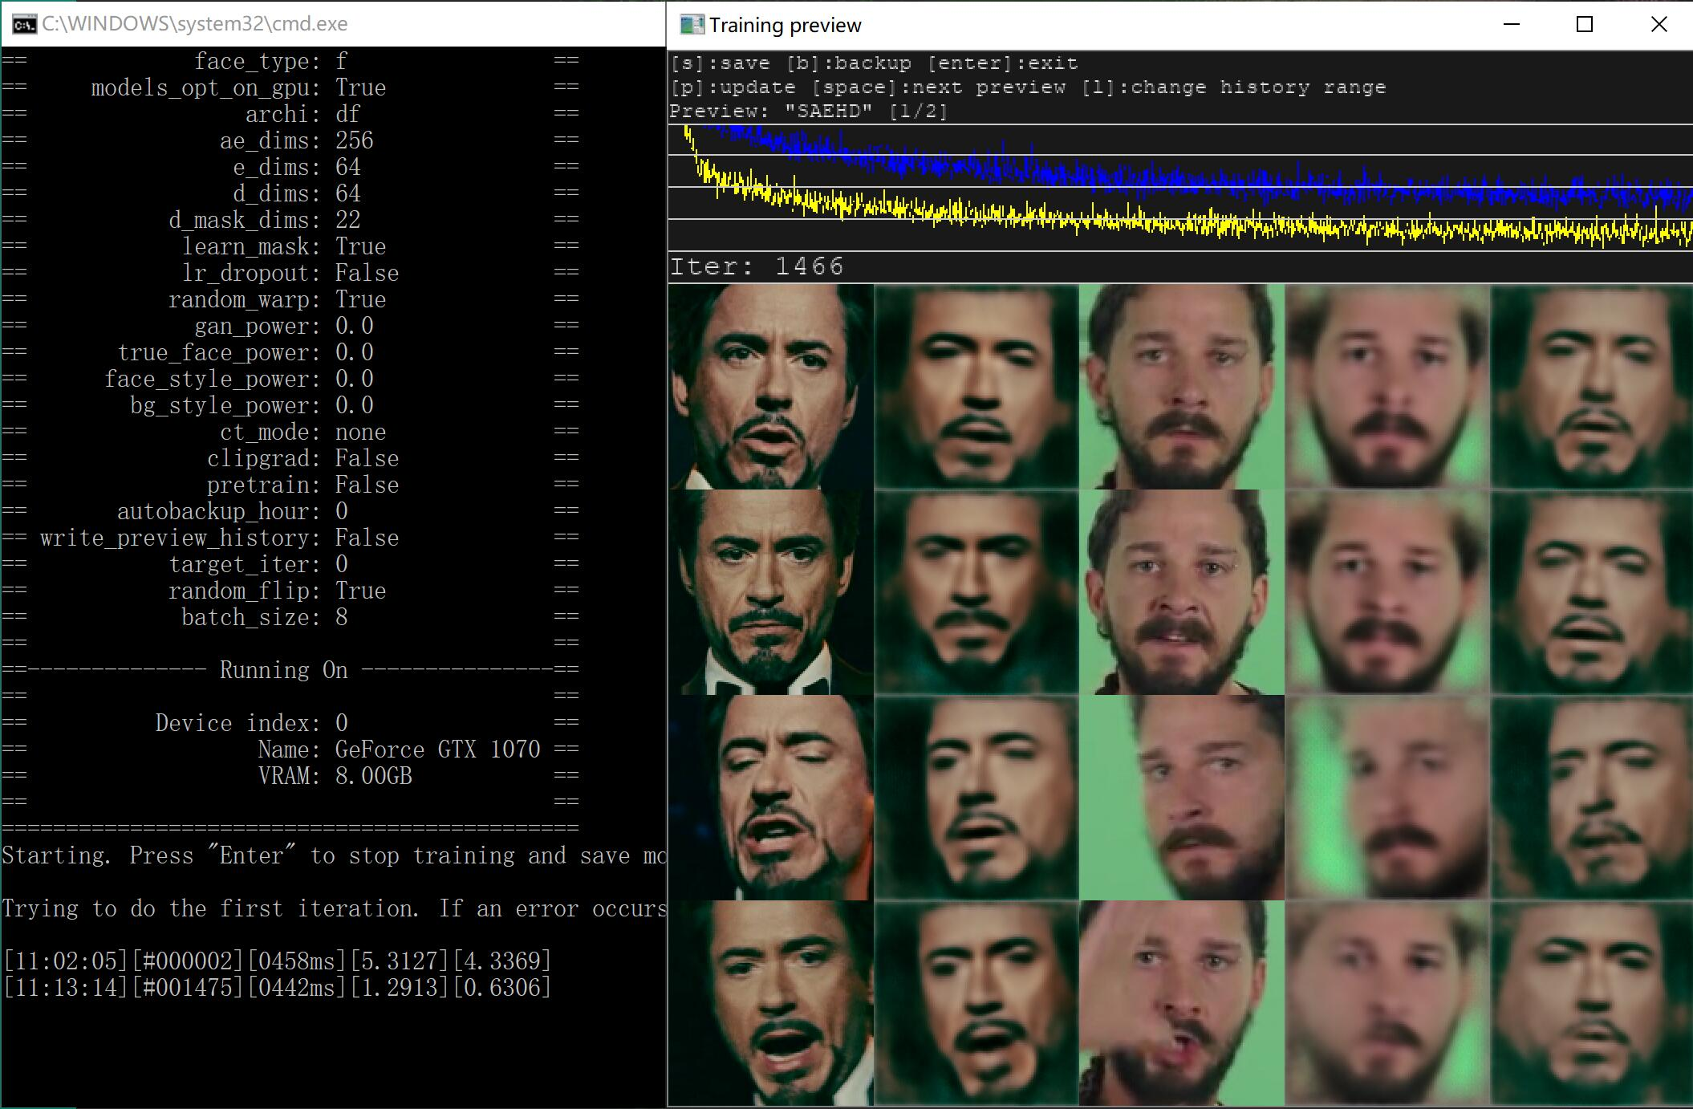Screen dimensions: 1693x1109
Task: Click second-row source face with bow tie
Action: pyautogui.click(x=771, y=592)
